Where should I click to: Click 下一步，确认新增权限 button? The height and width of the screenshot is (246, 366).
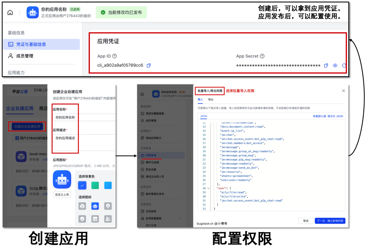(329, 221)
